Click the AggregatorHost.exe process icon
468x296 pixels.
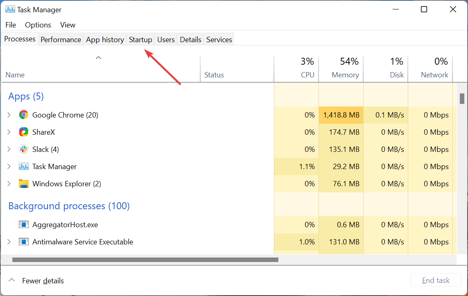24,224
